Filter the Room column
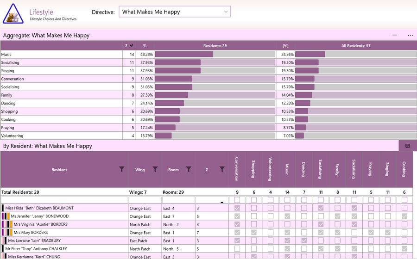The image size is (417, 259). pos(189,169)
